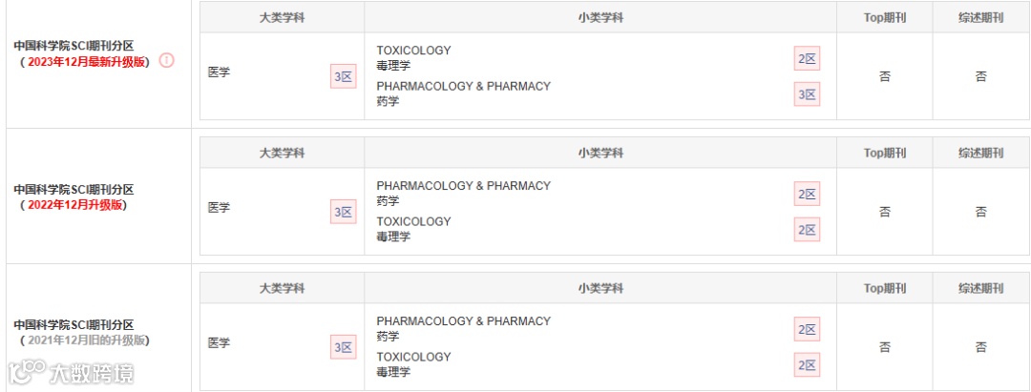Click the gray 2021年12月旧的升级版 text
Image resolution: width=1031 pixels, height=392 pixels.
85,340
